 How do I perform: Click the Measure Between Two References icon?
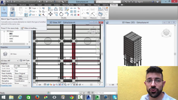(93, 9)
